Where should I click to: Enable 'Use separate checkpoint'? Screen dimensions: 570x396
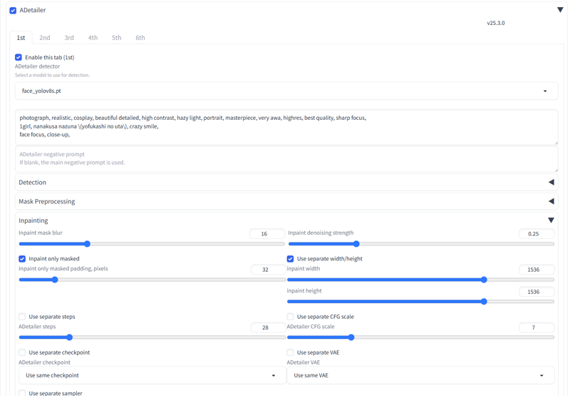click(22, 352)
